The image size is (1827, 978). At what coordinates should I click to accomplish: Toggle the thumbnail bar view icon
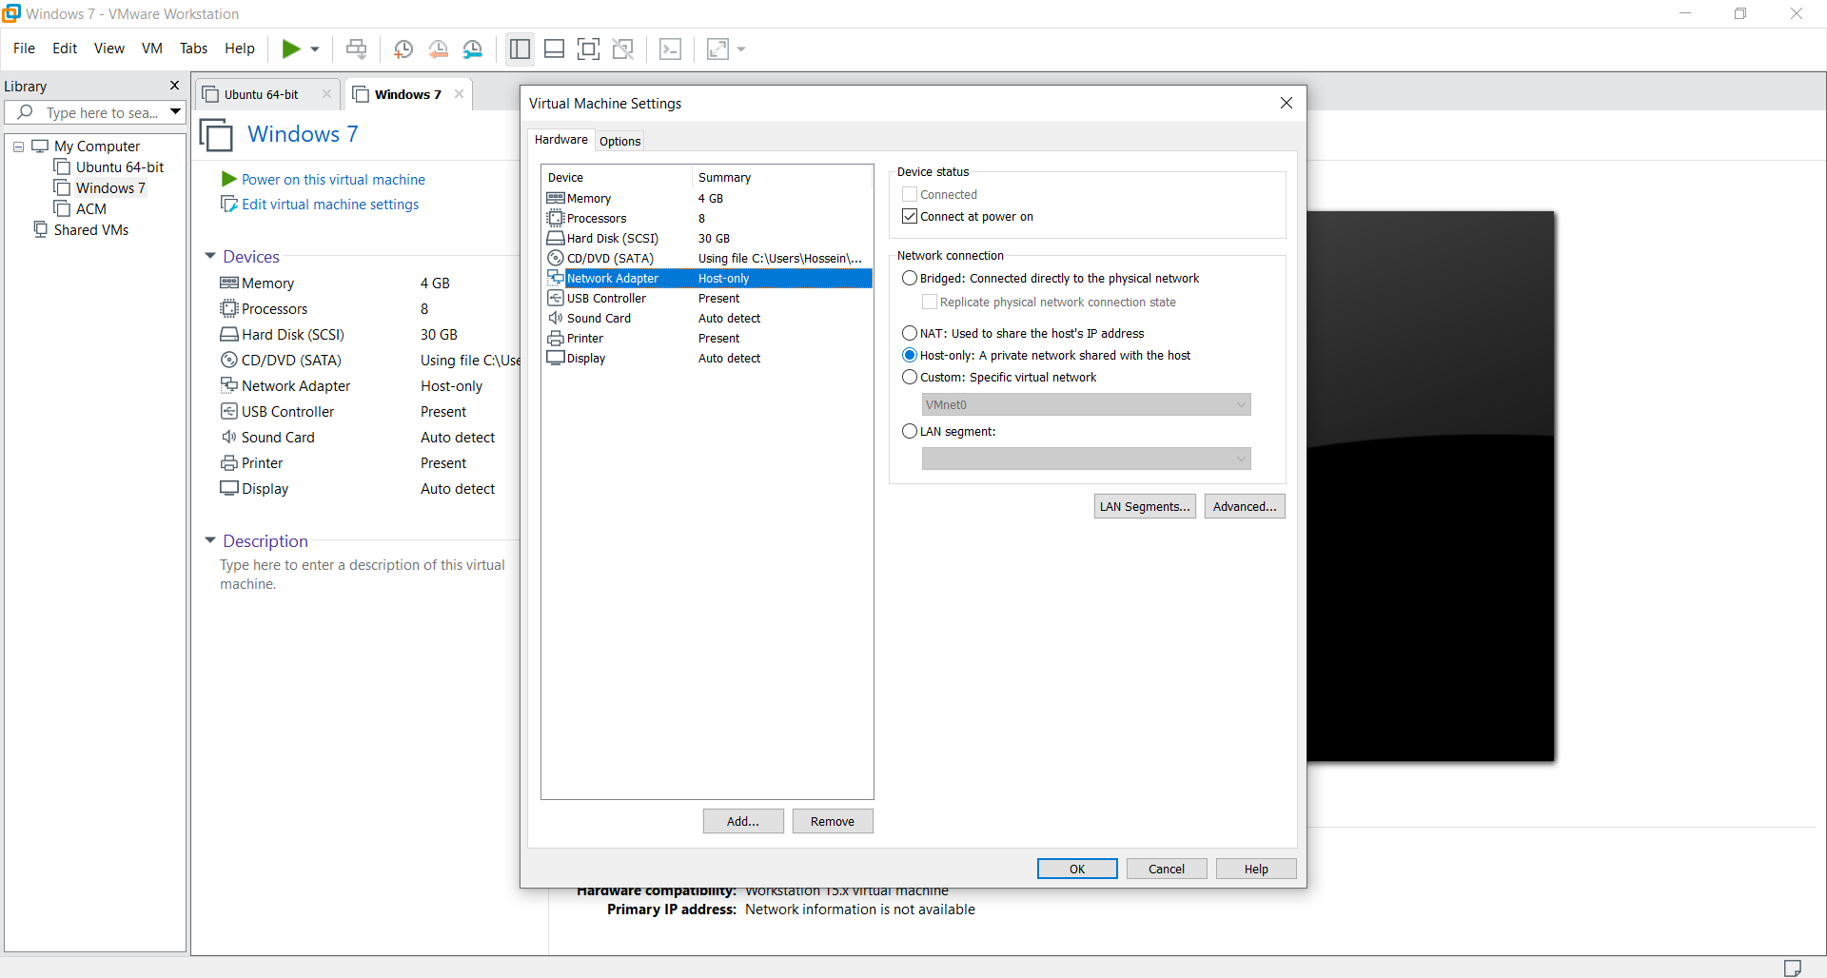coord(554,49)
